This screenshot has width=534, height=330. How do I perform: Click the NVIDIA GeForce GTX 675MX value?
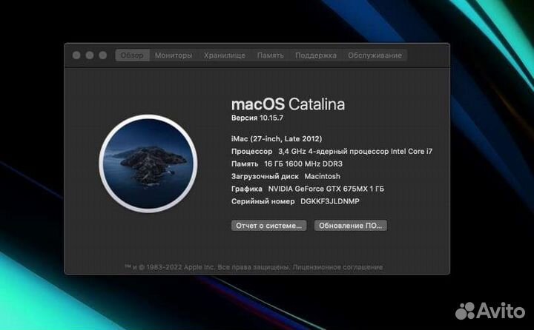click(326, 189)
